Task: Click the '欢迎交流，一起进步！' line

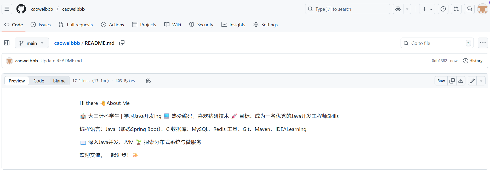Action: [109, 155]
